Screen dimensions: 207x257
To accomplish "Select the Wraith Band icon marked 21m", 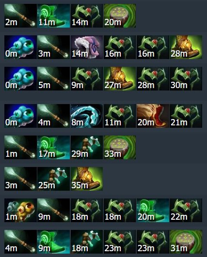I will [186, 116].
